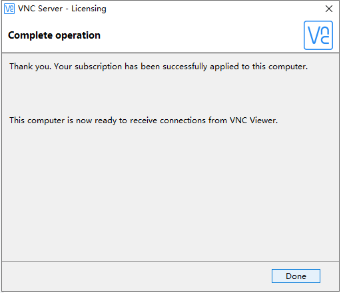Click the word 'Licensing' in title bar
This screenshot has width=341, height=293.
click(89, 9)
